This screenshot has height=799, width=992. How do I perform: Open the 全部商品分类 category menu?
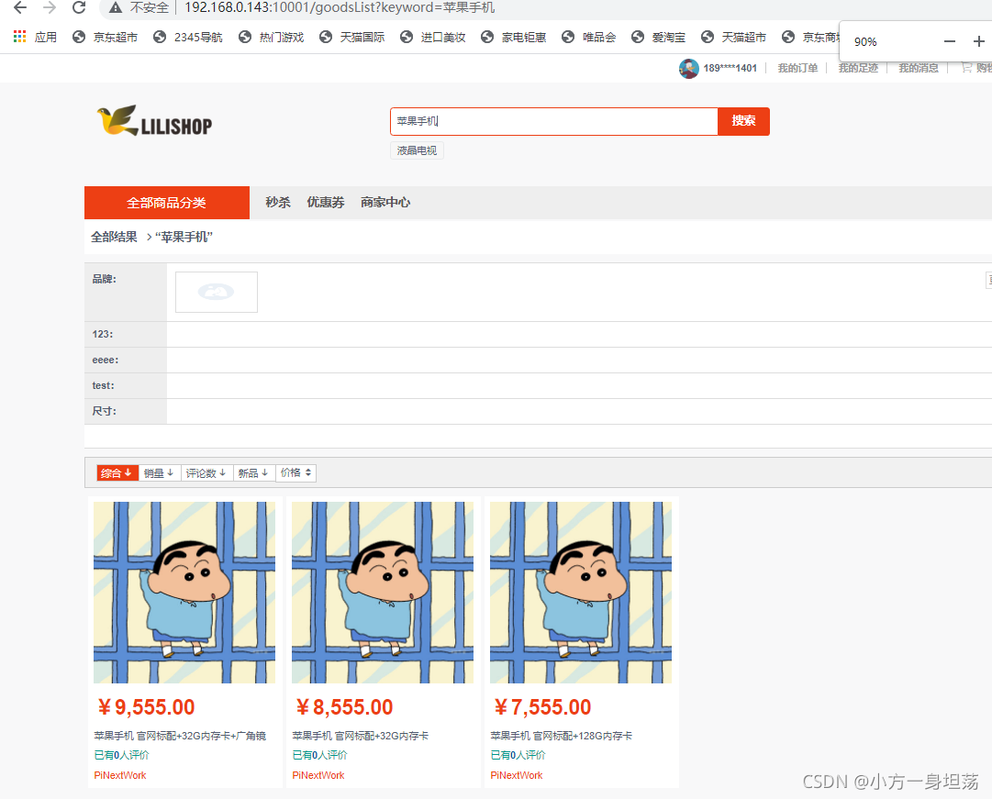pos(167,203)
